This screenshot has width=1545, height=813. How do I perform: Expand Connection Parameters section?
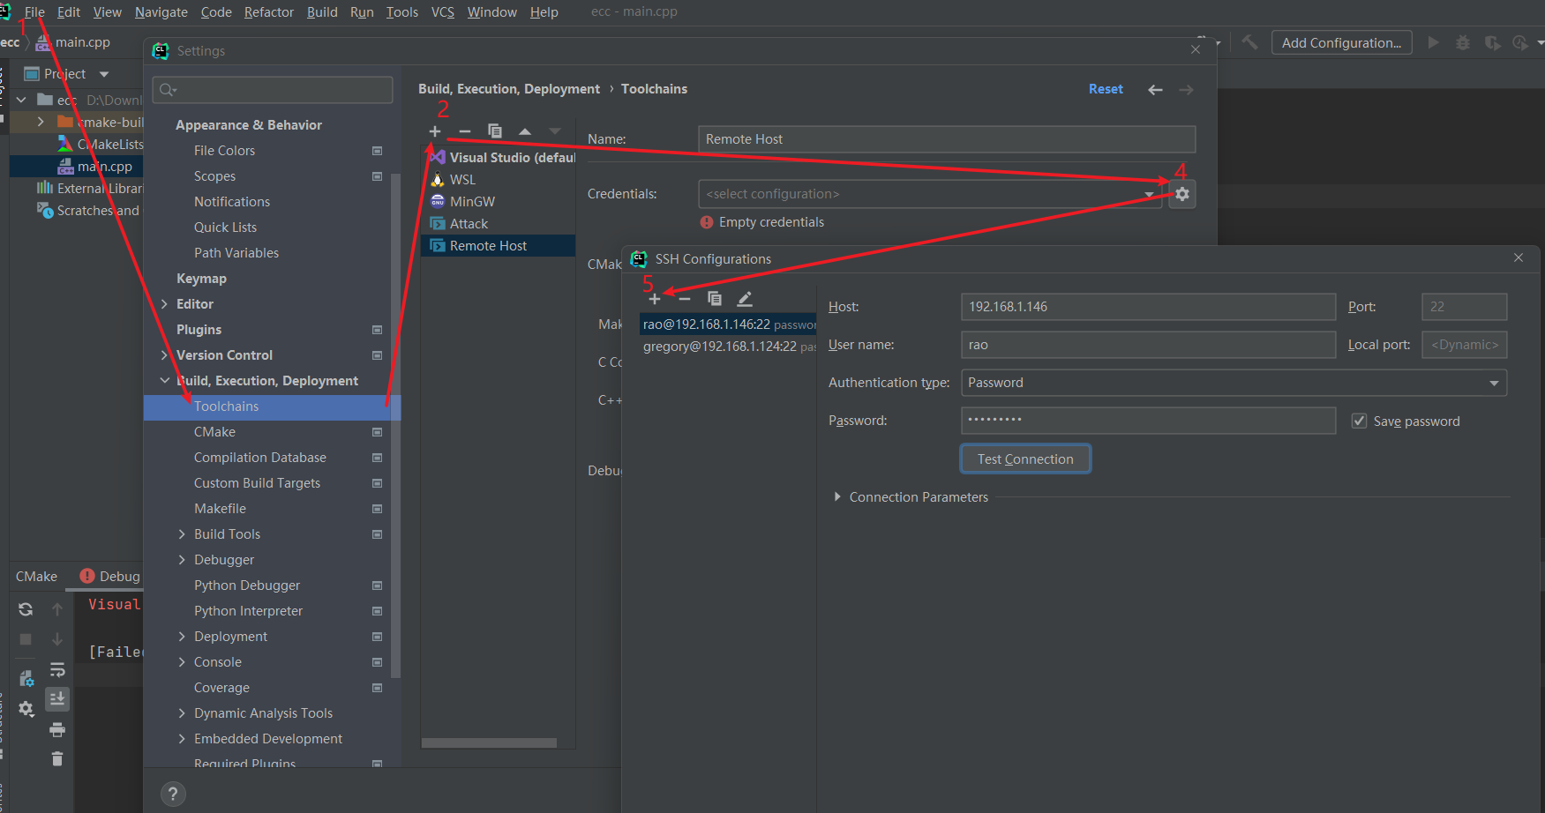tap(837, 497)
